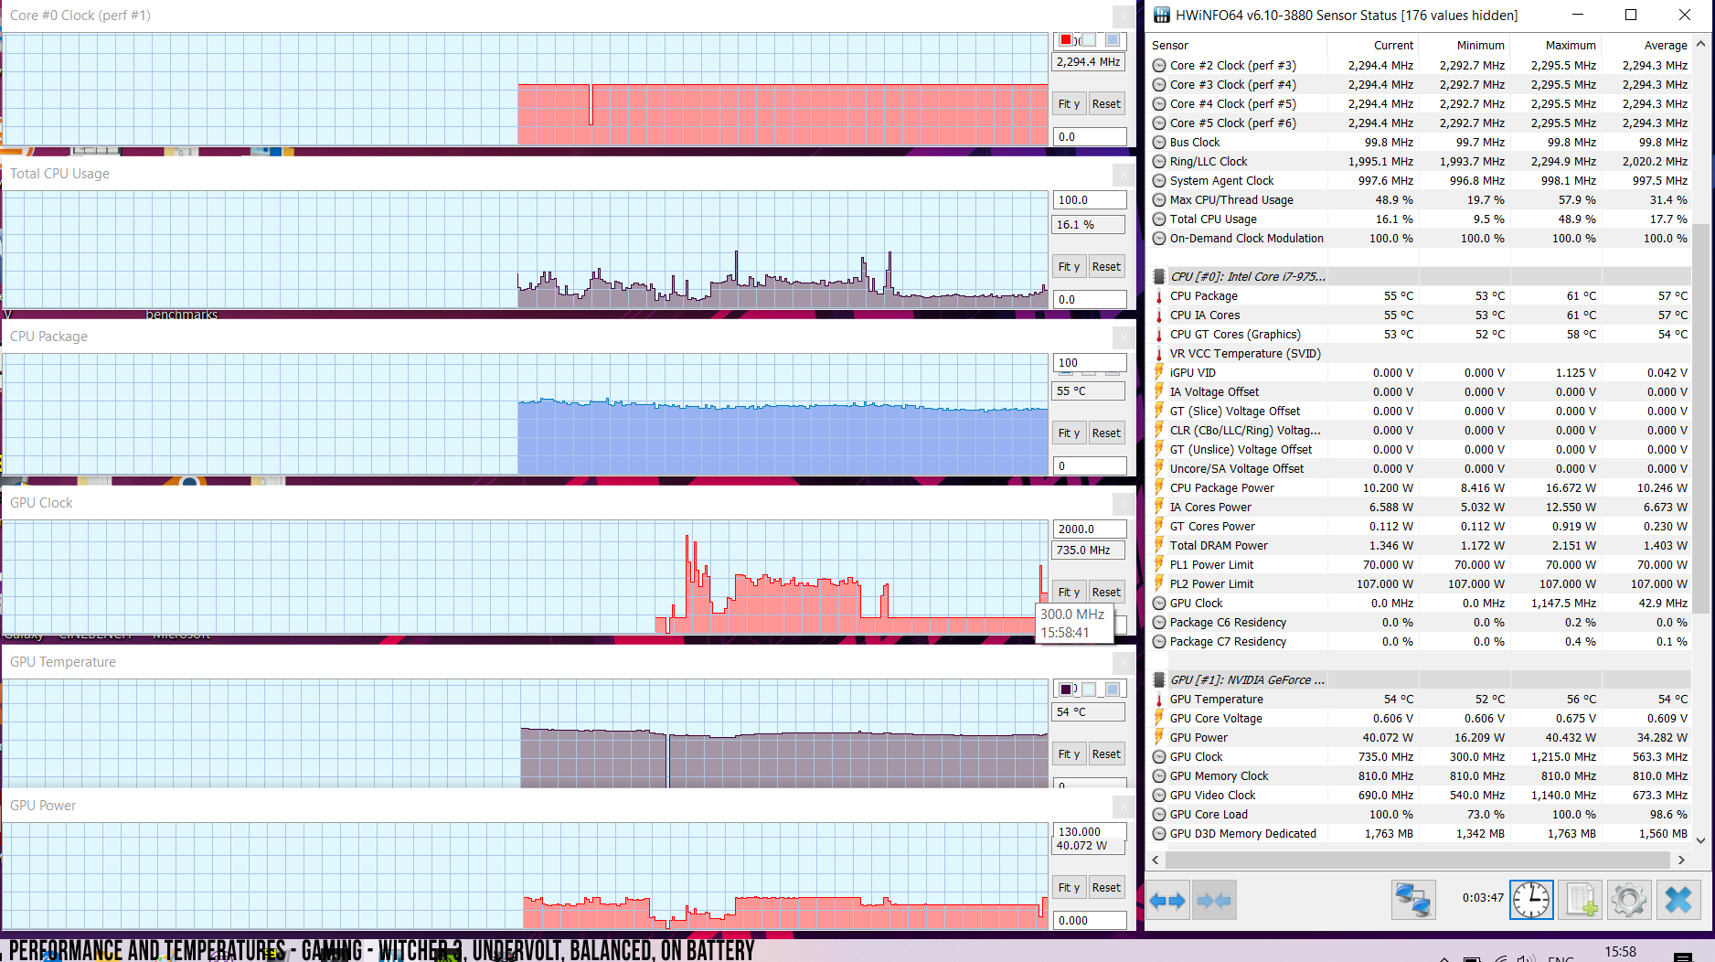The height and width of the screenshot is (962, 1715).
Task: Click the lightning icon for CPU Package Power
Action: (x=1159, y=487)
